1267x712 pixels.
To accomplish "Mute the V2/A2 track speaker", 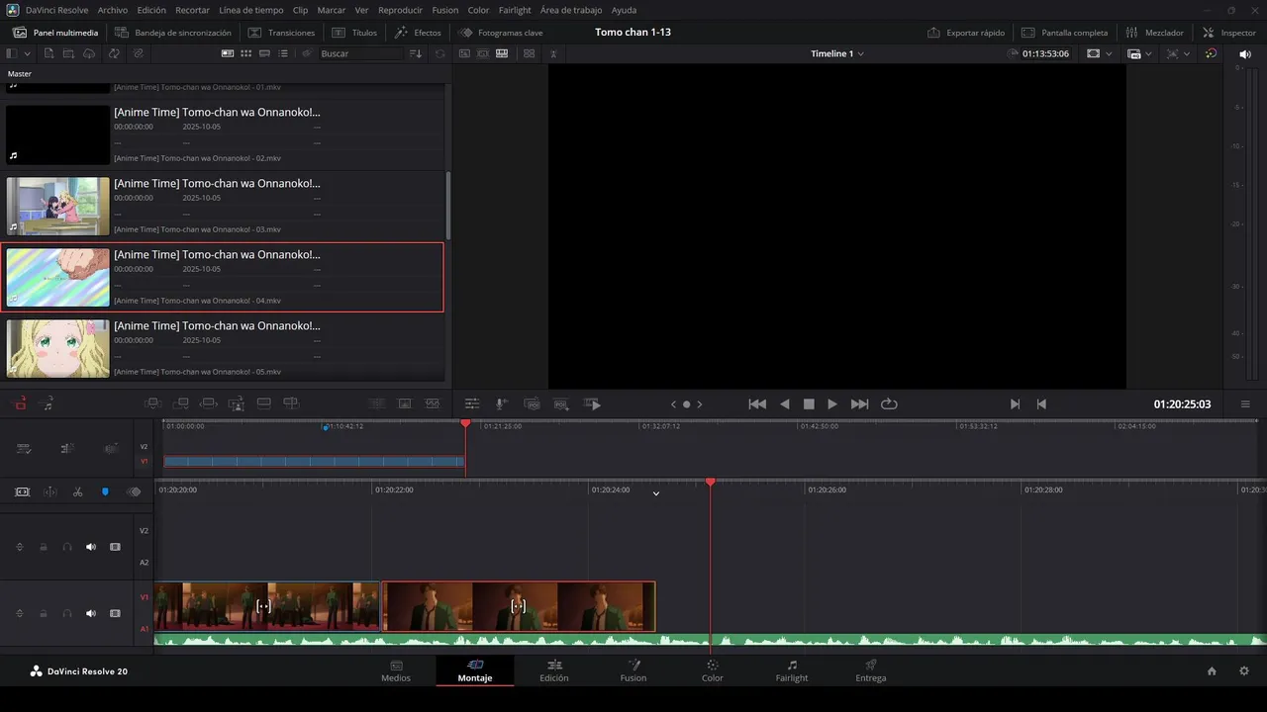I will coord(91,547).
